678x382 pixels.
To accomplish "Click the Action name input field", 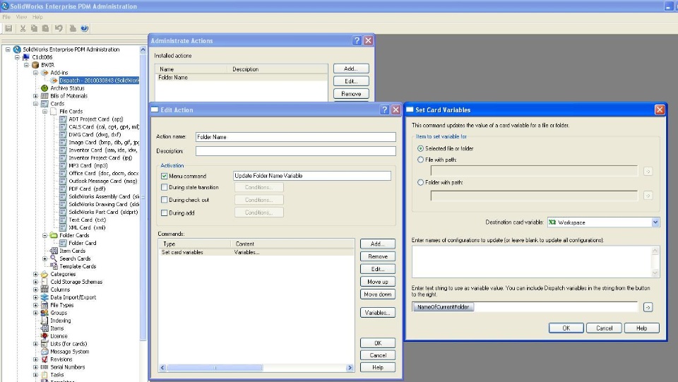I will [295, 137].
